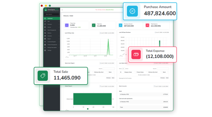Sort Low Stock Alert by Stock column
The width and height of the screenshot is (212, 117).
165,72
